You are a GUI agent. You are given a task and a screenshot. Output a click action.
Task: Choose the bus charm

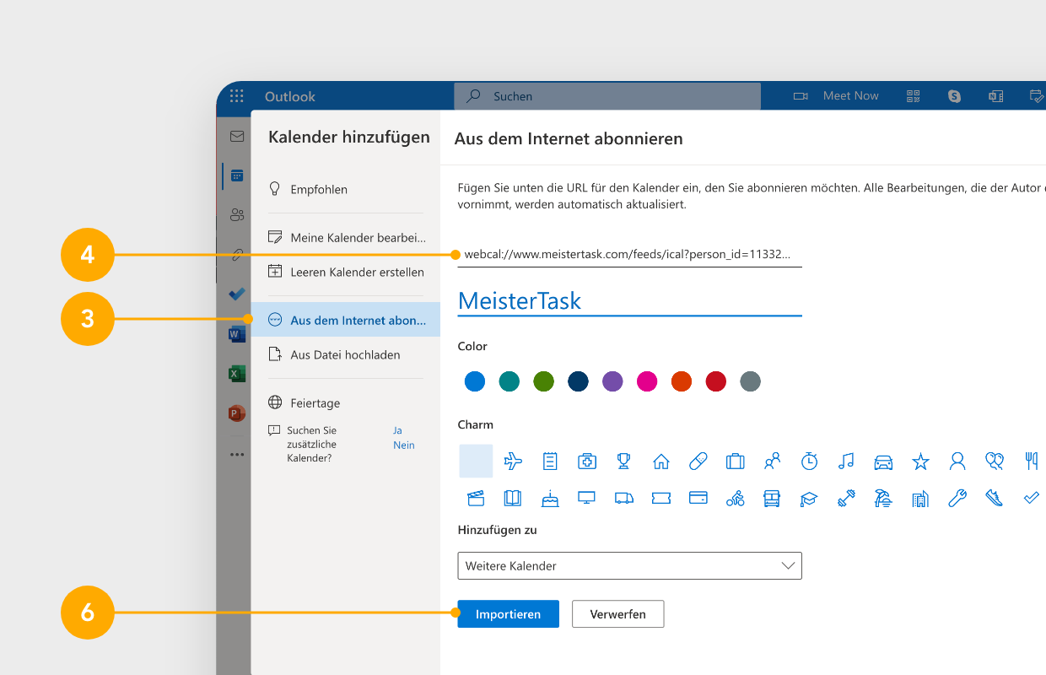(x=772, y=498)
